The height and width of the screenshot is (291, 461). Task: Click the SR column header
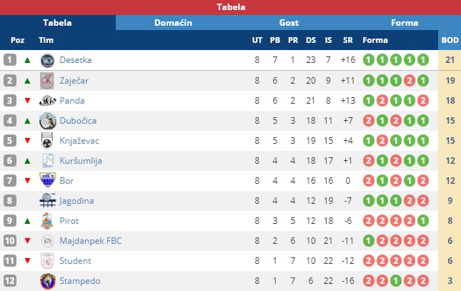[x=348, y=40]
